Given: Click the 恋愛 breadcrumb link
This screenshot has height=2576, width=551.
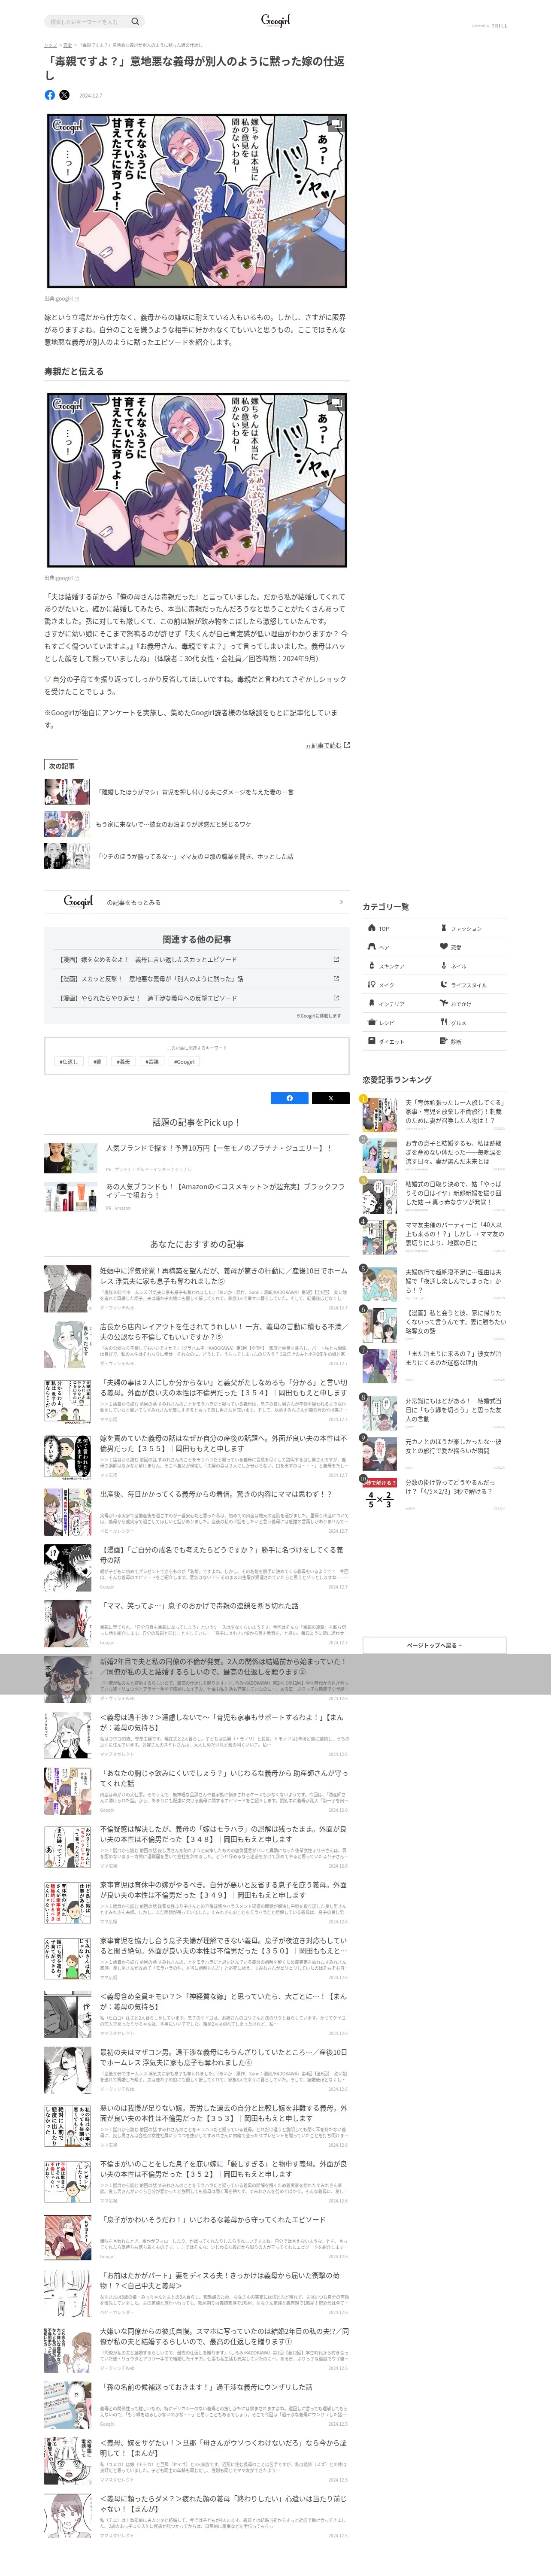Looking at the screenshot, I should [67, 45].
